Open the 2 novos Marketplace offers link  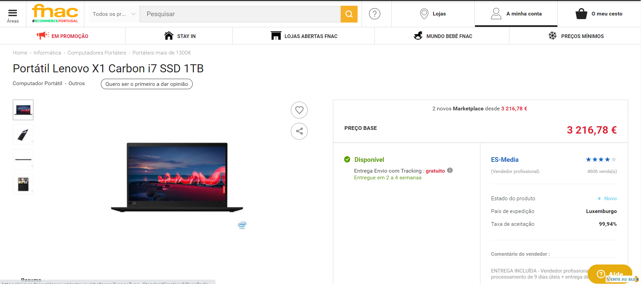click(x=480, y=109)
